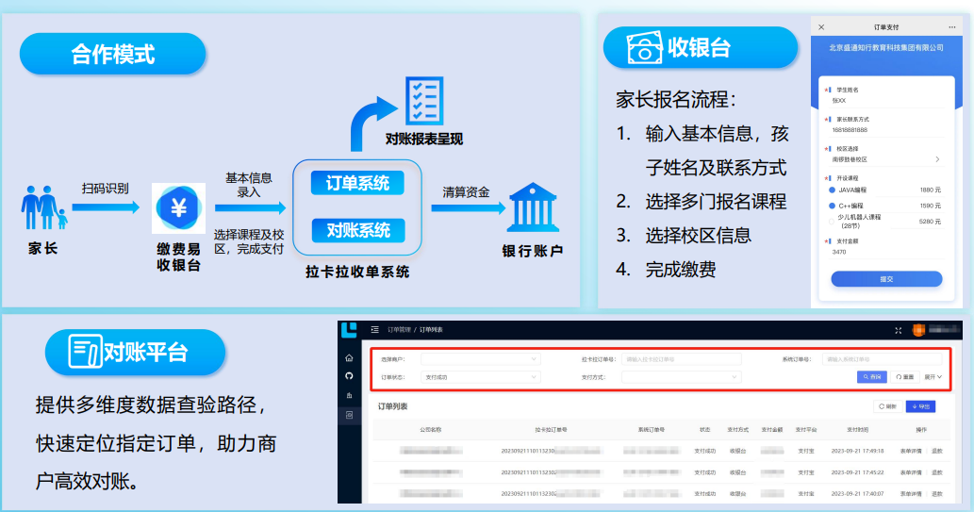Click the 收银台 cash icon in header
Viewport: 974px width, 512px height.
click(644, 48)
